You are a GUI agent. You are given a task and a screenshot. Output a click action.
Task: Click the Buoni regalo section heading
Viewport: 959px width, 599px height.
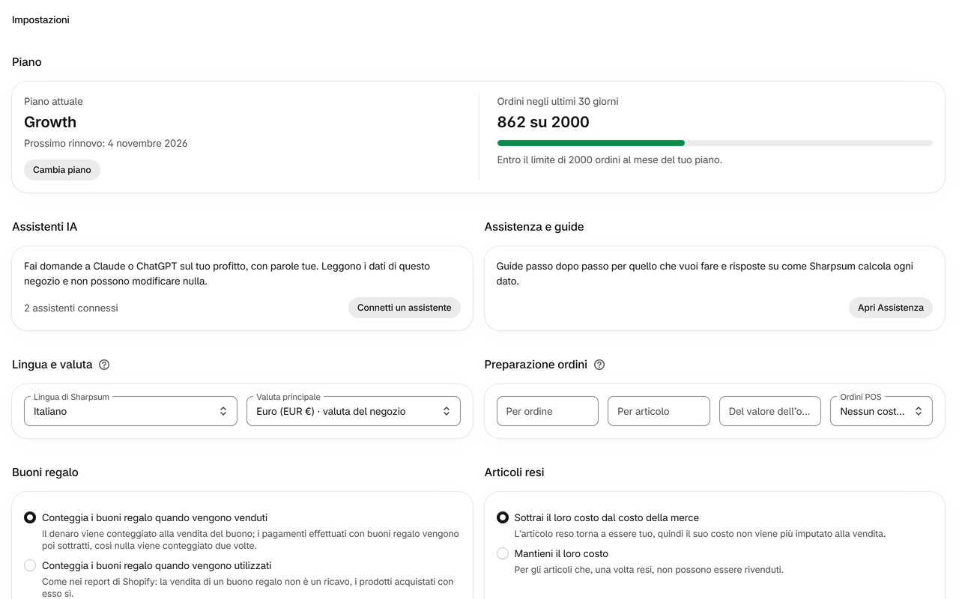pyautogui.click(x=45, y=472)
